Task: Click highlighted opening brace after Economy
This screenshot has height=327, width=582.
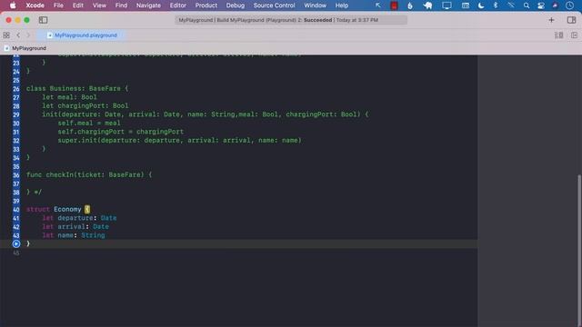Action: coord(87,209)
